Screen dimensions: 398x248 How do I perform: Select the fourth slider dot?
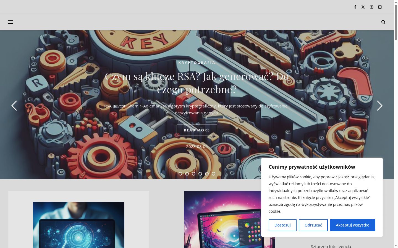(200, 174)
